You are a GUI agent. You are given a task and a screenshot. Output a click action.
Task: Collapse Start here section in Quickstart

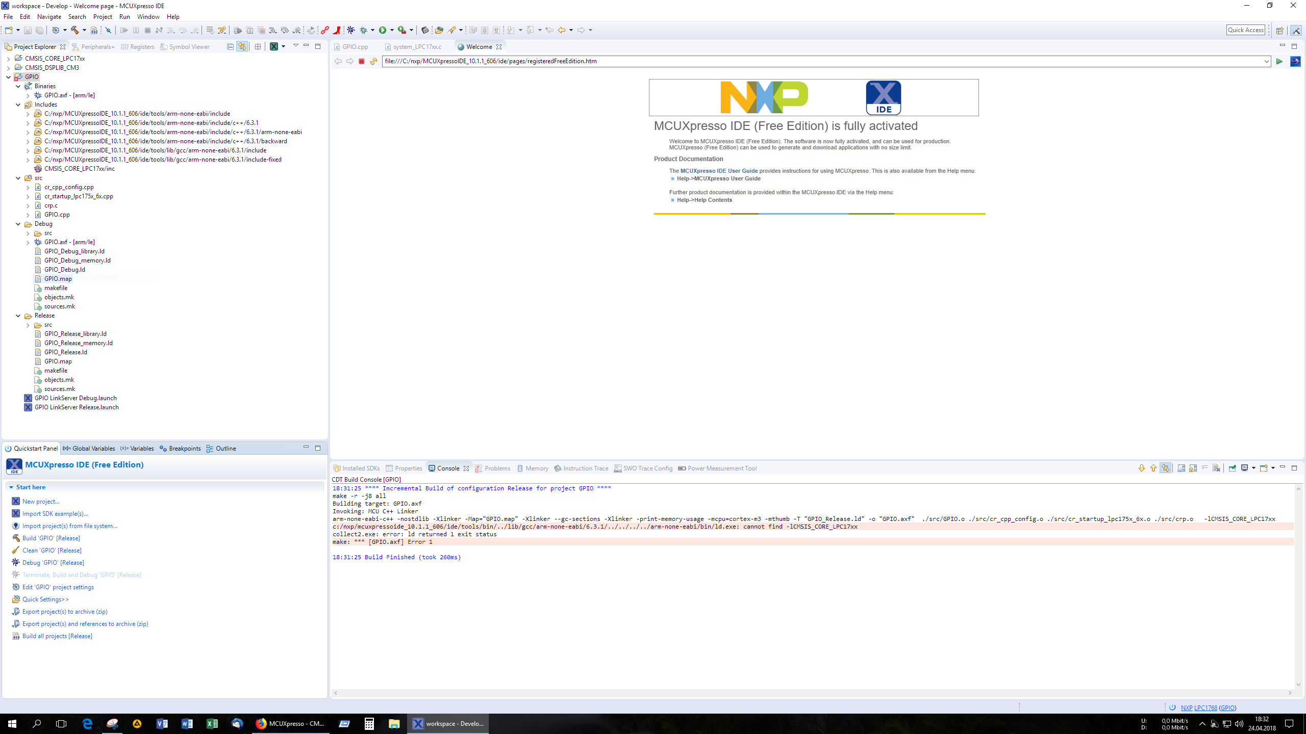(11, 487)
